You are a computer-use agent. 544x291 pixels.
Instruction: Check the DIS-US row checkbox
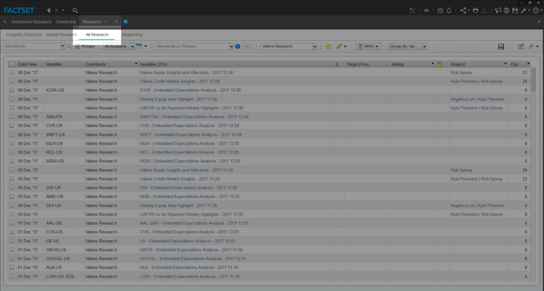11,188
